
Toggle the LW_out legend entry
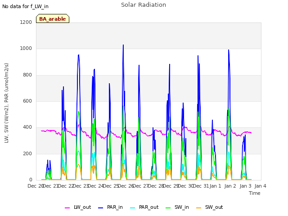(78, 207)
